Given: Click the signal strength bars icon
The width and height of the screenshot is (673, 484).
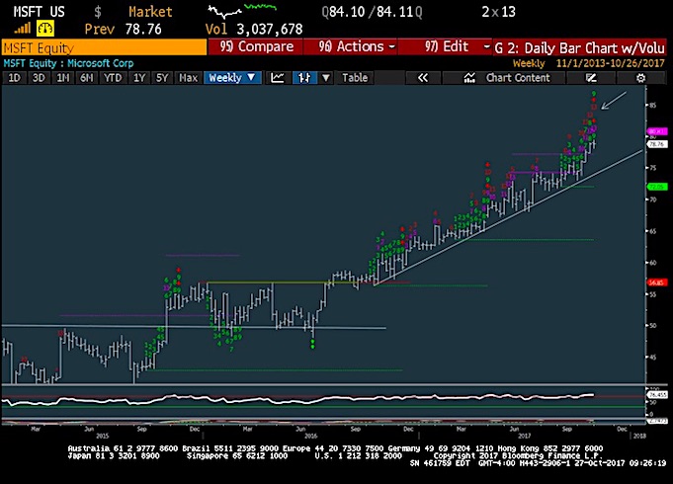Looking at the screenshot, I should point(23,29).
